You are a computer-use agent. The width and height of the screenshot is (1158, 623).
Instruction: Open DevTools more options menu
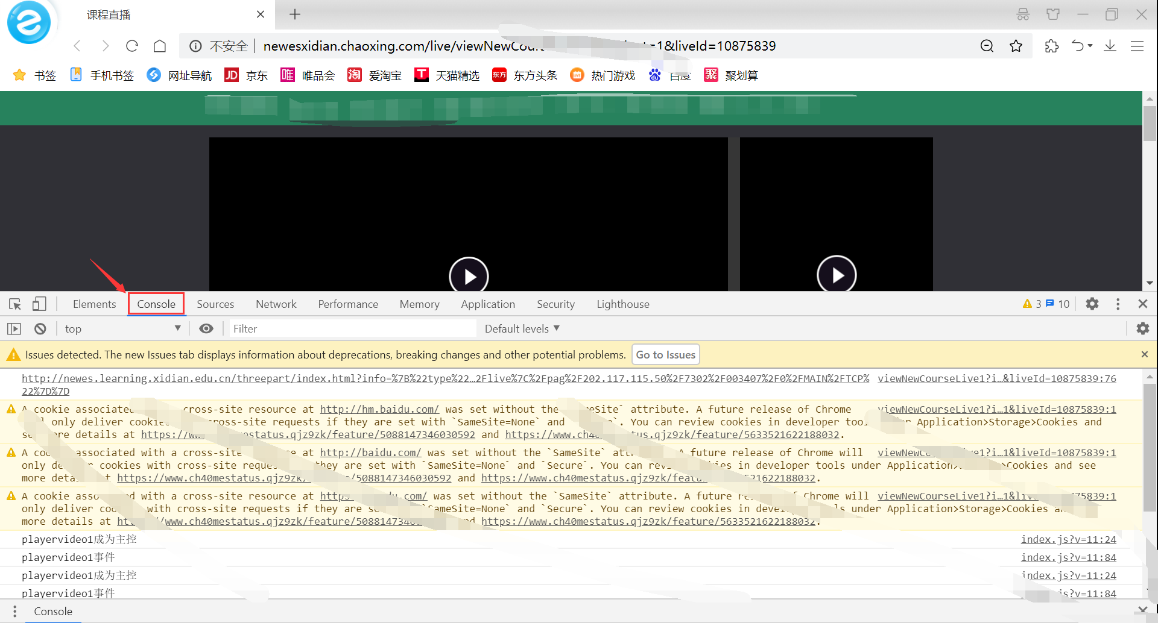pyautogui.click(x=1118, y=304)
